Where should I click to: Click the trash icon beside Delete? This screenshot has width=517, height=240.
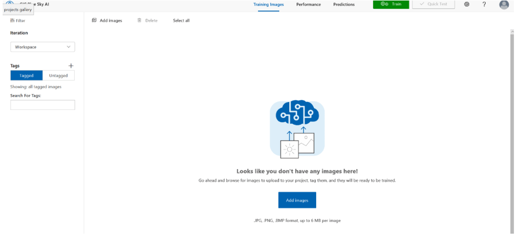tap(139, 21)
